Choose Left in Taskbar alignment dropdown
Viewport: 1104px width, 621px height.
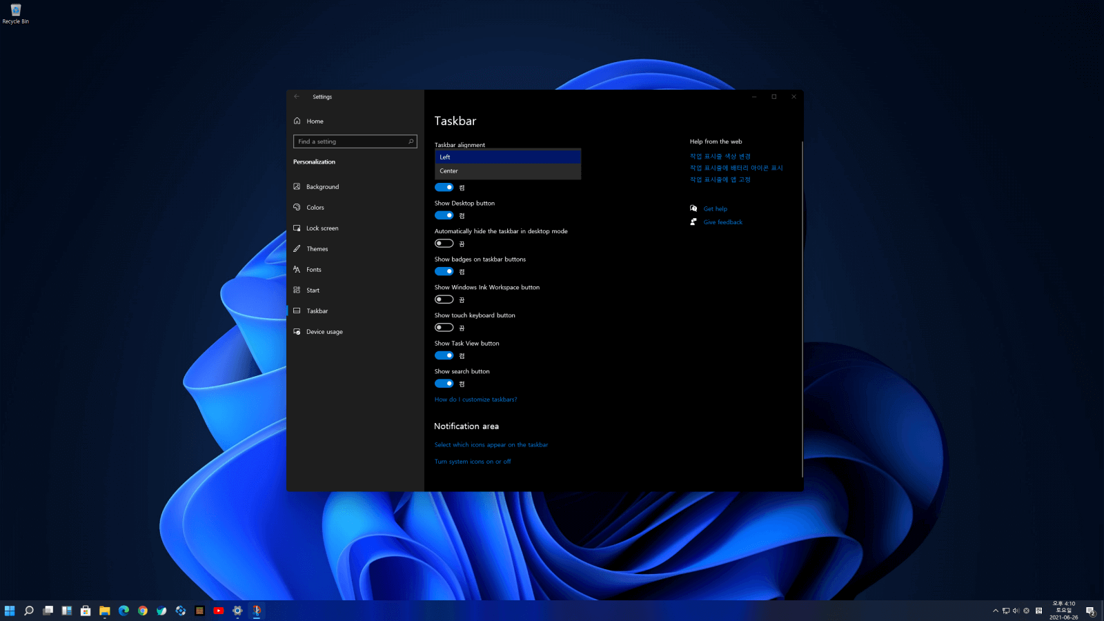point(508,157)
